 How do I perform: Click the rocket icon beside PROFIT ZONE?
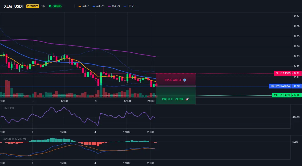(187, 99)
